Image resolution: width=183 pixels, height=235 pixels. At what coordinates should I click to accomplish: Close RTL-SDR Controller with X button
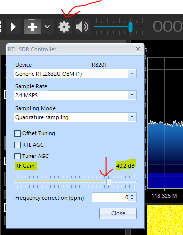(x=138, y=49)
